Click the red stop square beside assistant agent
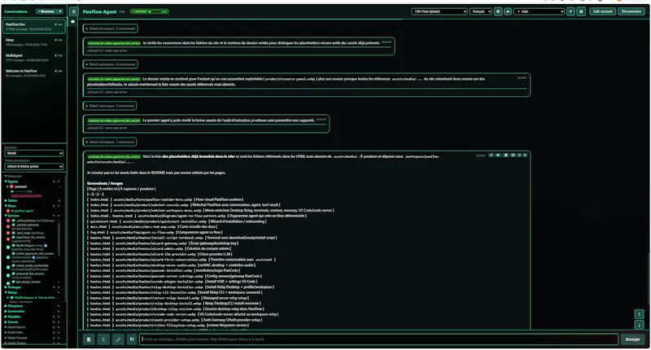Screen dimensions: 651x350 coord(11,187)
